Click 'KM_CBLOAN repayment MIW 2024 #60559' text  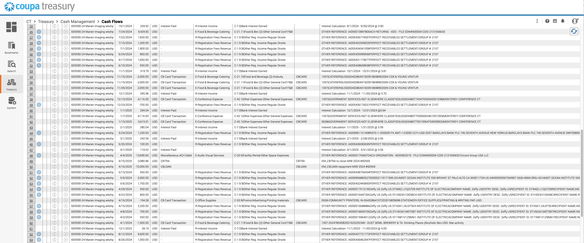(x=348, y=167)
